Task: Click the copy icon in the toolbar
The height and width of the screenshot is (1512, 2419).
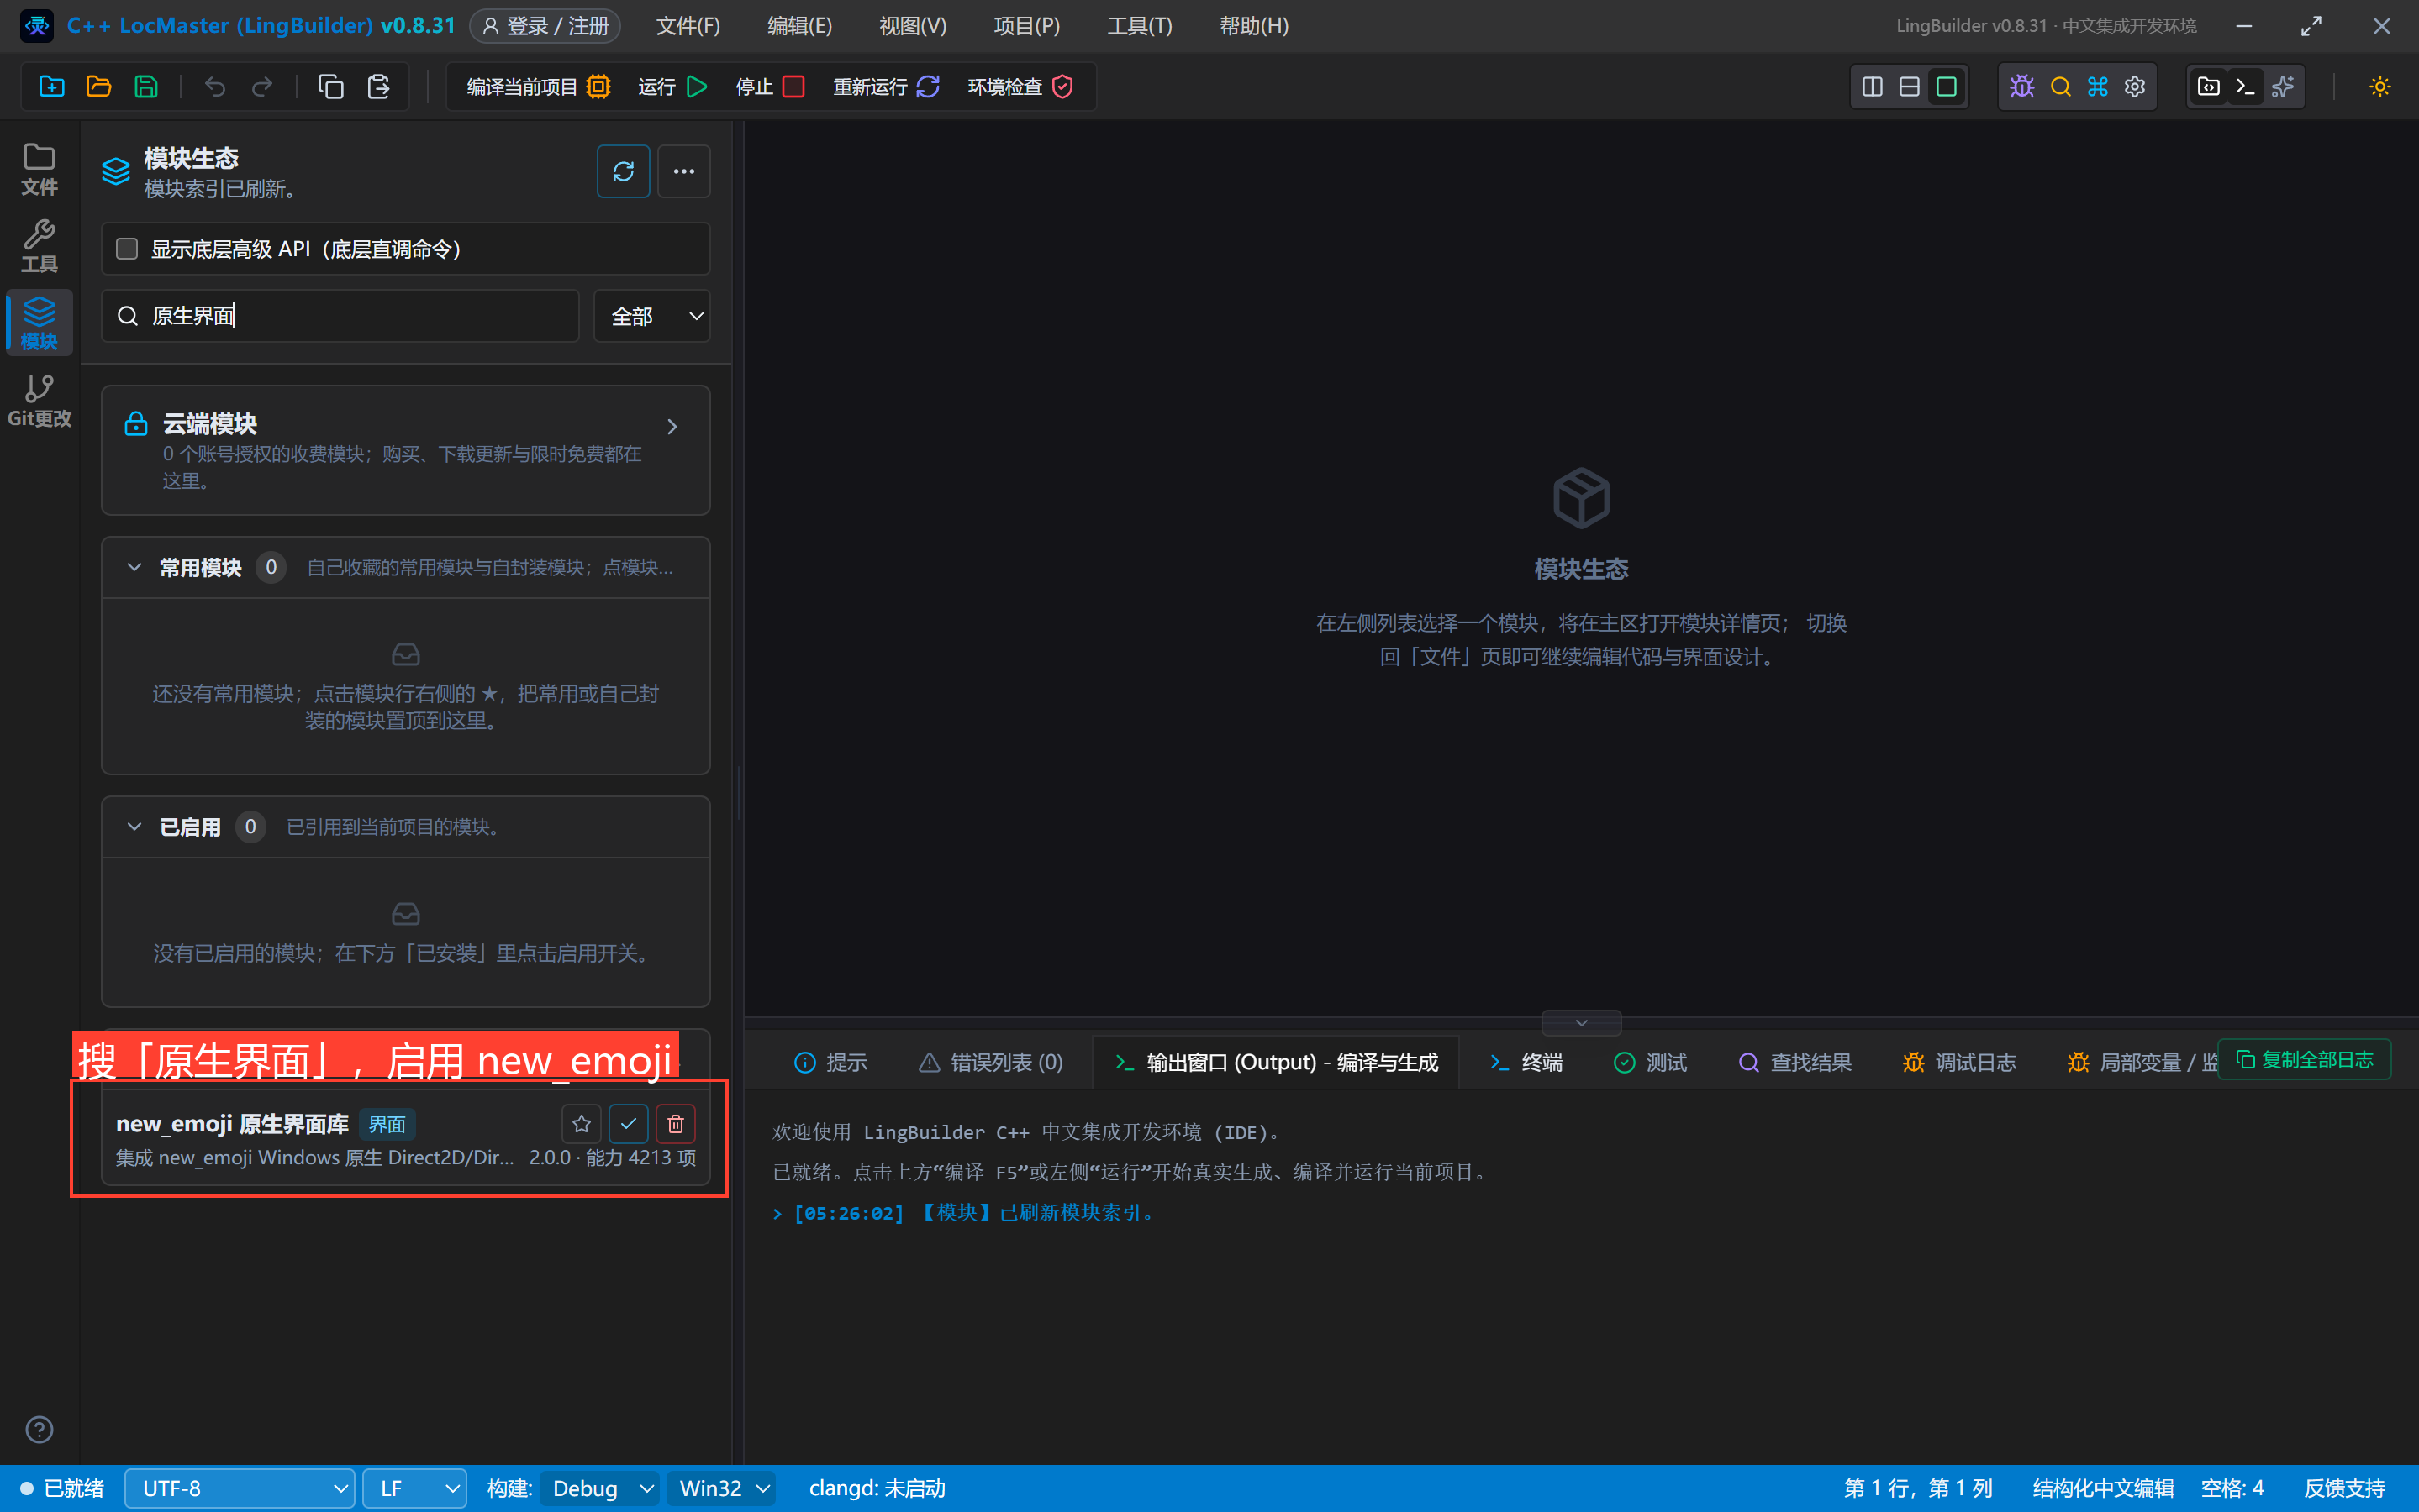Action: 331,87
